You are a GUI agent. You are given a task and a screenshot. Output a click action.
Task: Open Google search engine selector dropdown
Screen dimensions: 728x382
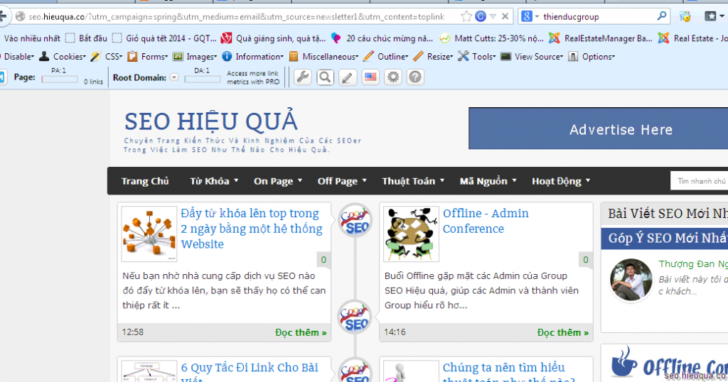[530, 17]
